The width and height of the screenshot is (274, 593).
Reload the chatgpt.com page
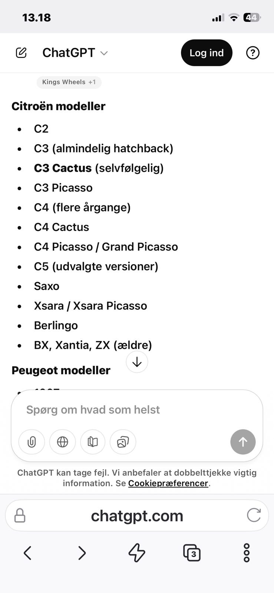254,515
